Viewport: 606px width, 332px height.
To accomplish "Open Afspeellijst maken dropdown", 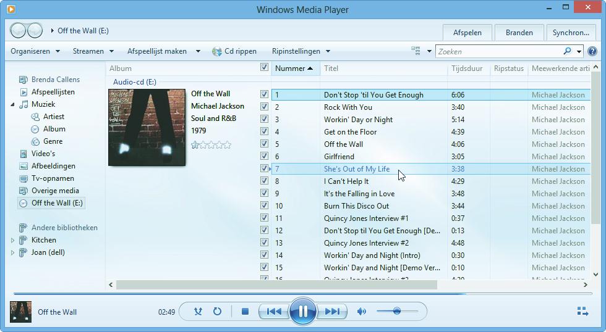I will click(164, 51).
